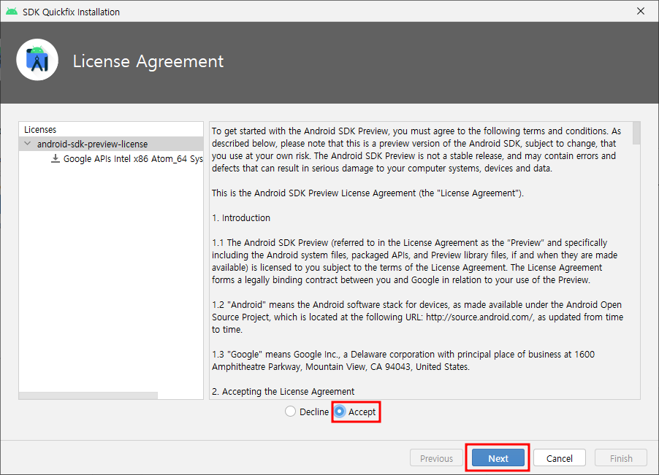Click the Android icon in the title bar
The height and width of the screenshot is (475, 659).
pos(12,12)
